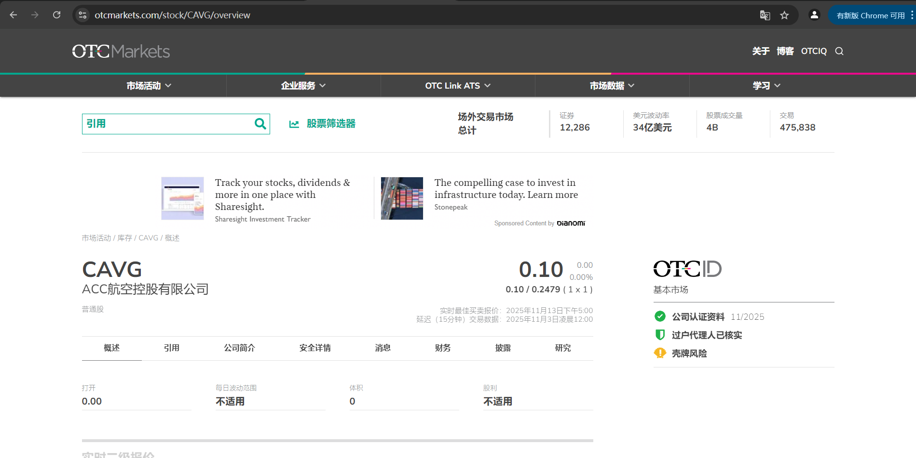This screenshot has height=458, width=916.
Task: Switch to the 财务 tab
Action: [x=442, y=348]
